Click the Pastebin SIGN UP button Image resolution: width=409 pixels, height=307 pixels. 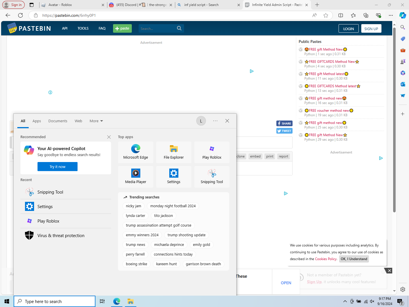point(371,29)
